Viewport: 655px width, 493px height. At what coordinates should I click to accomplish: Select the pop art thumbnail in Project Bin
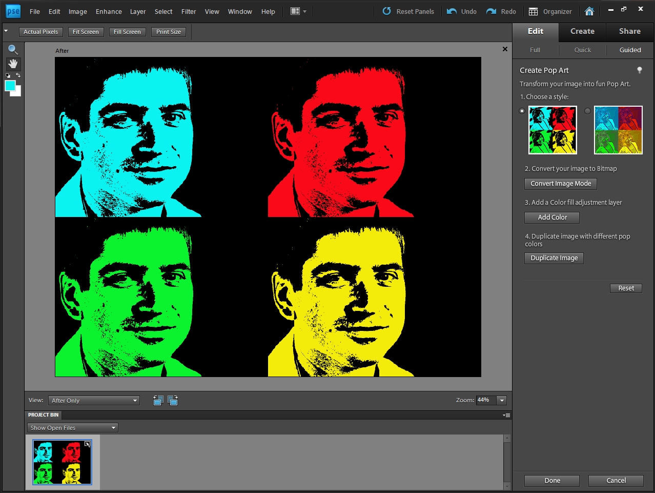[62, 462]
